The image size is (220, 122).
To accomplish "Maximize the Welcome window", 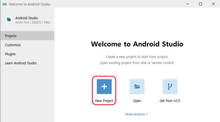I will (200, 4).
